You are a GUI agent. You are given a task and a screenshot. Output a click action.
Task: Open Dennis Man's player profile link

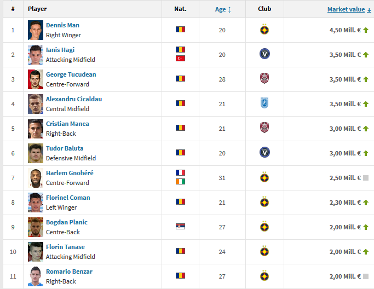[62, 25]
